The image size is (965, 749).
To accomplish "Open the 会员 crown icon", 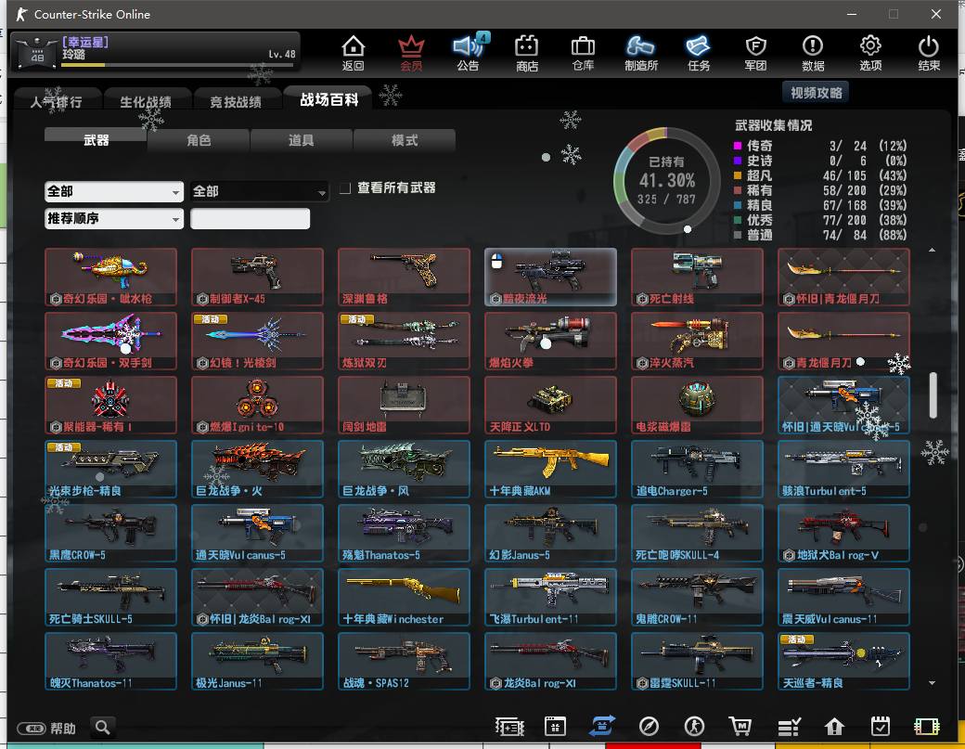I will click(x=411, y=52).
